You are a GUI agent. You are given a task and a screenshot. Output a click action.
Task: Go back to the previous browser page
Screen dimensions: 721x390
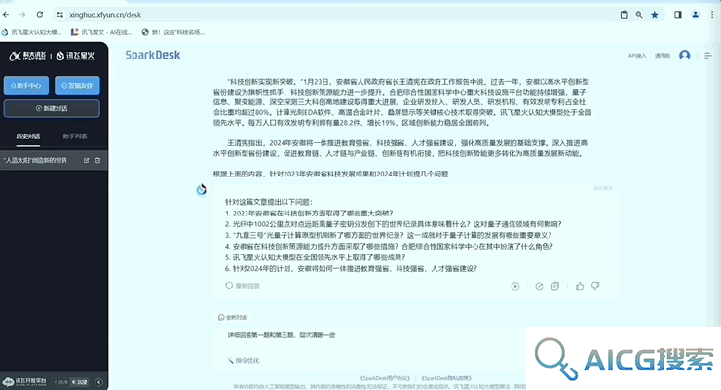(x=6, y=15)
